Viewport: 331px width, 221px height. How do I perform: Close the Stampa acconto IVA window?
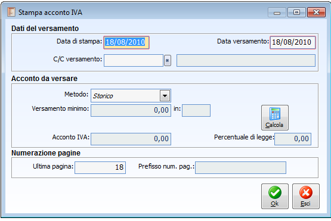pos(316,13)
